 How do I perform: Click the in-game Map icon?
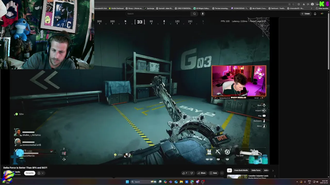point(264,116)
